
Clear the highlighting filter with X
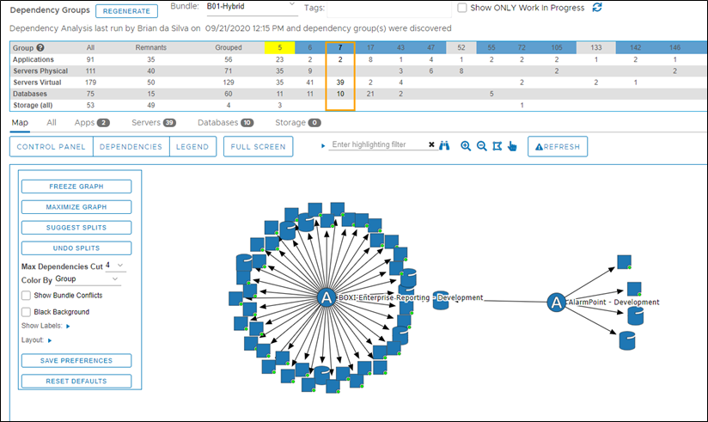pos(431,145)
